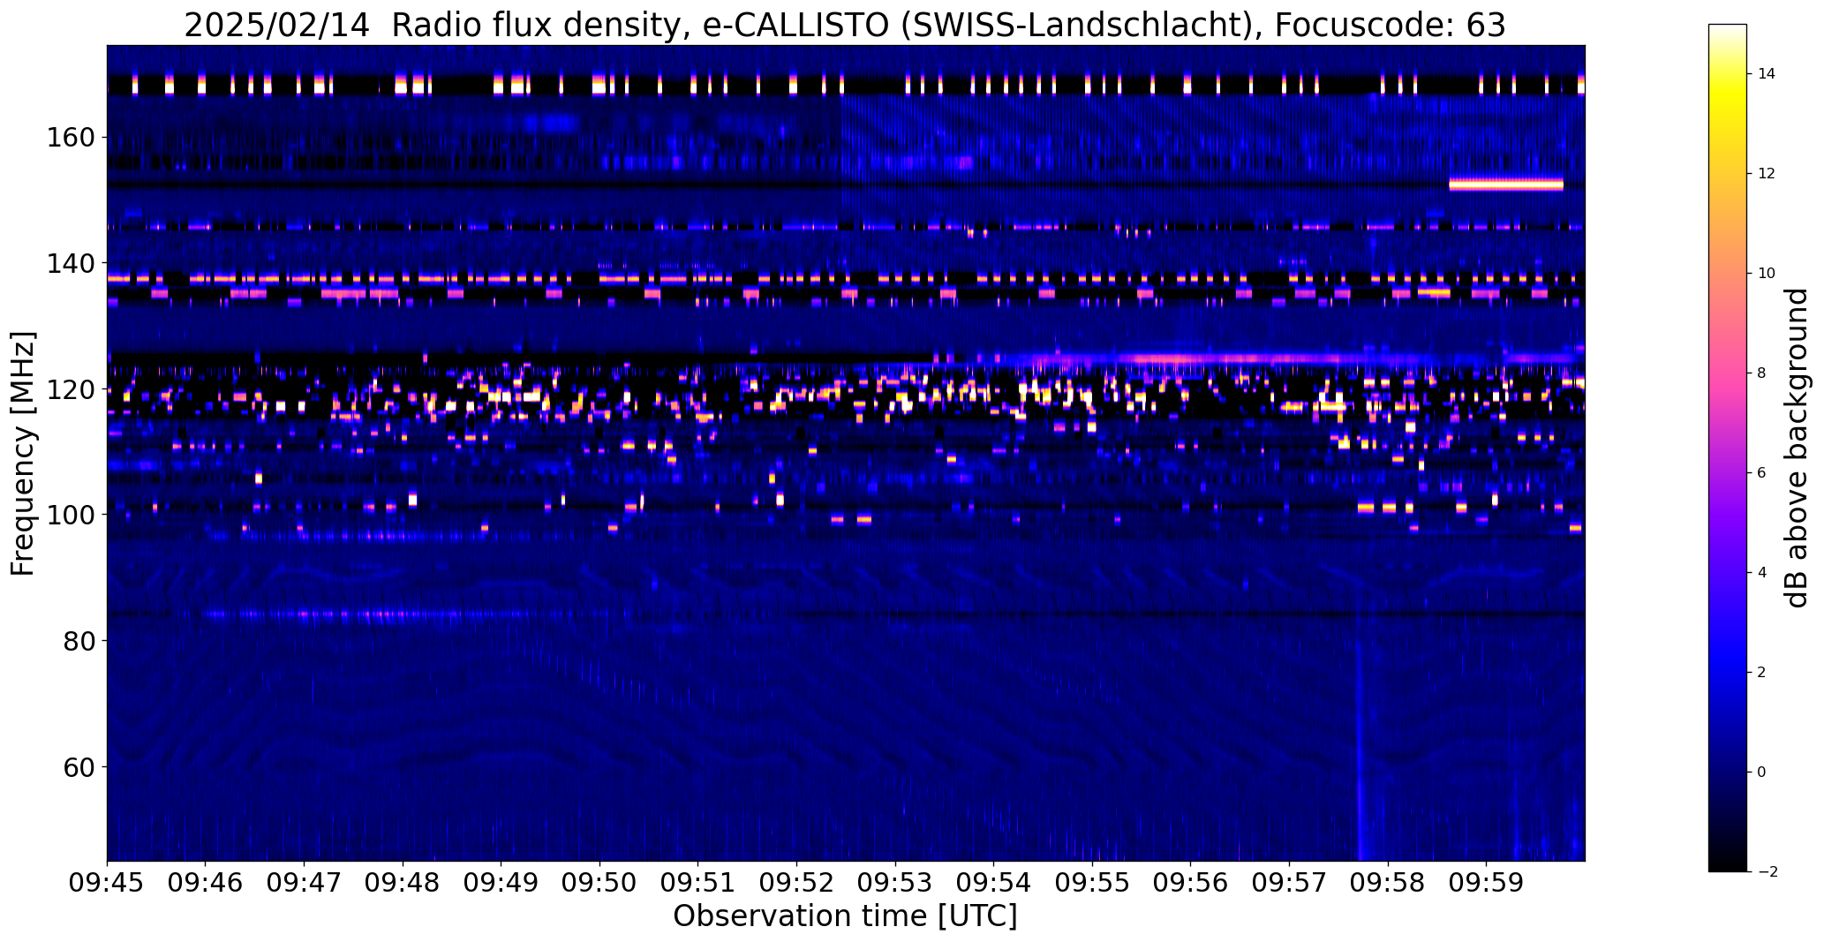Click the colorbar tick value 14
This screenshot has width=1824, height=942.
(1767, 74)
